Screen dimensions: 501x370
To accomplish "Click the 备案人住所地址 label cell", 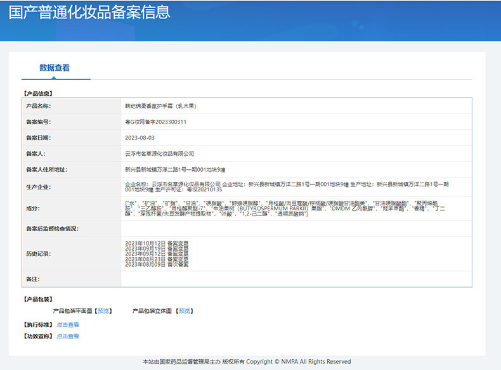I will tap(72, 170).
